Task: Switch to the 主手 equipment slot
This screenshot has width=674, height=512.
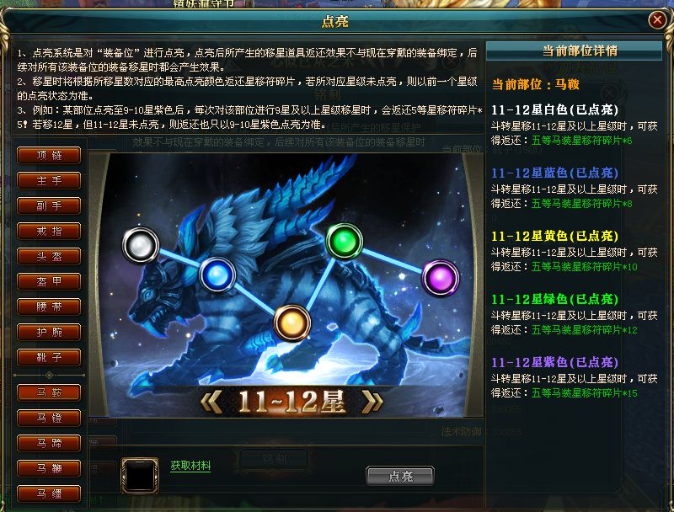Action: pos(49,180)
